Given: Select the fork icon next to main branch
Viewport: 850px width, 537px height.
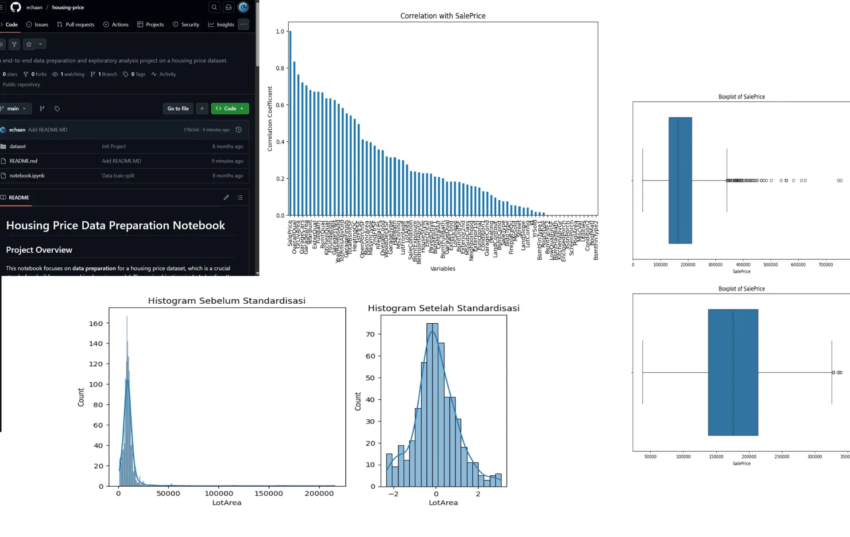Looking at the screenshot, I should (42, 108).
